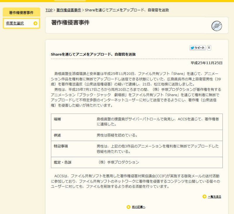234x214 pixels.
Task: Click the large 著作権侵害事件 page heading
Action: 70,23
